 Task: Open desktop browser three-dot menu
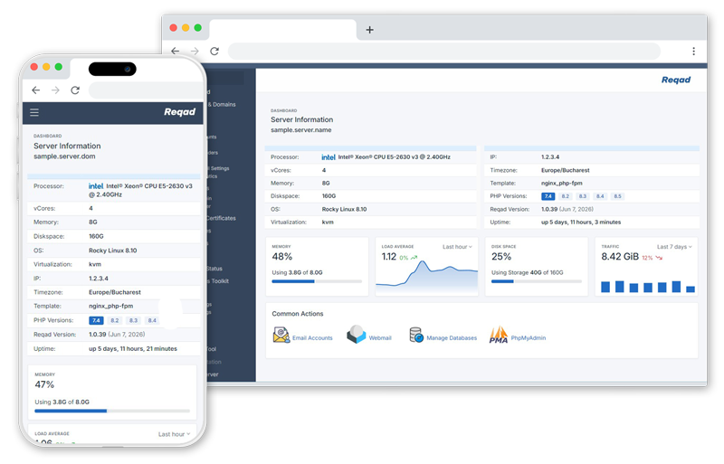point(693,52)
